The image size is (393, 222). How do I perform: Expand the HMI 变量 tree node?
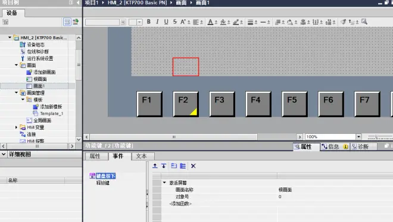(16, 127)
